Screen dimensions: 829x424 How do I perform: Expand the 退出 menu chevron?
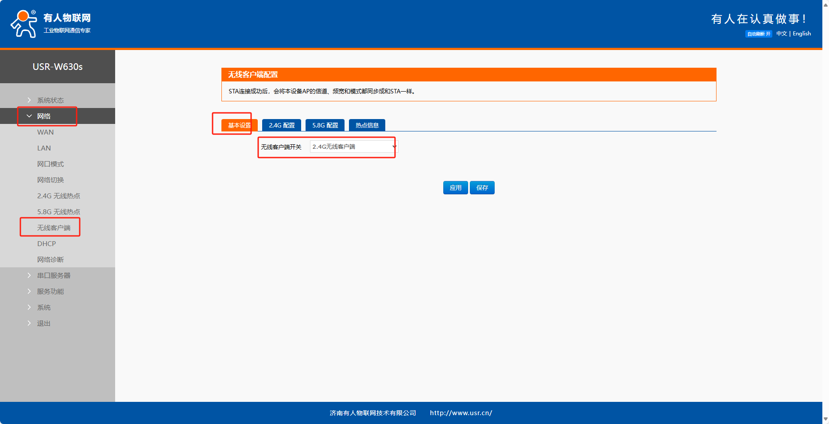point(29,323)
